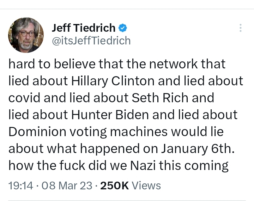Click the blue verified checkmark badge

[x=123, y=28]
